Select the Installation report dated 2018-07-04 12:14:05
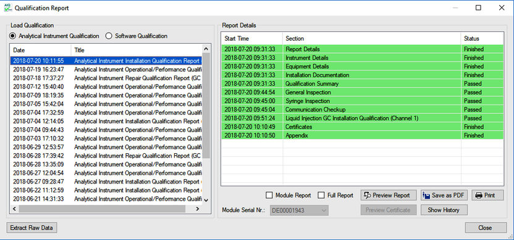 coord(106,121)
